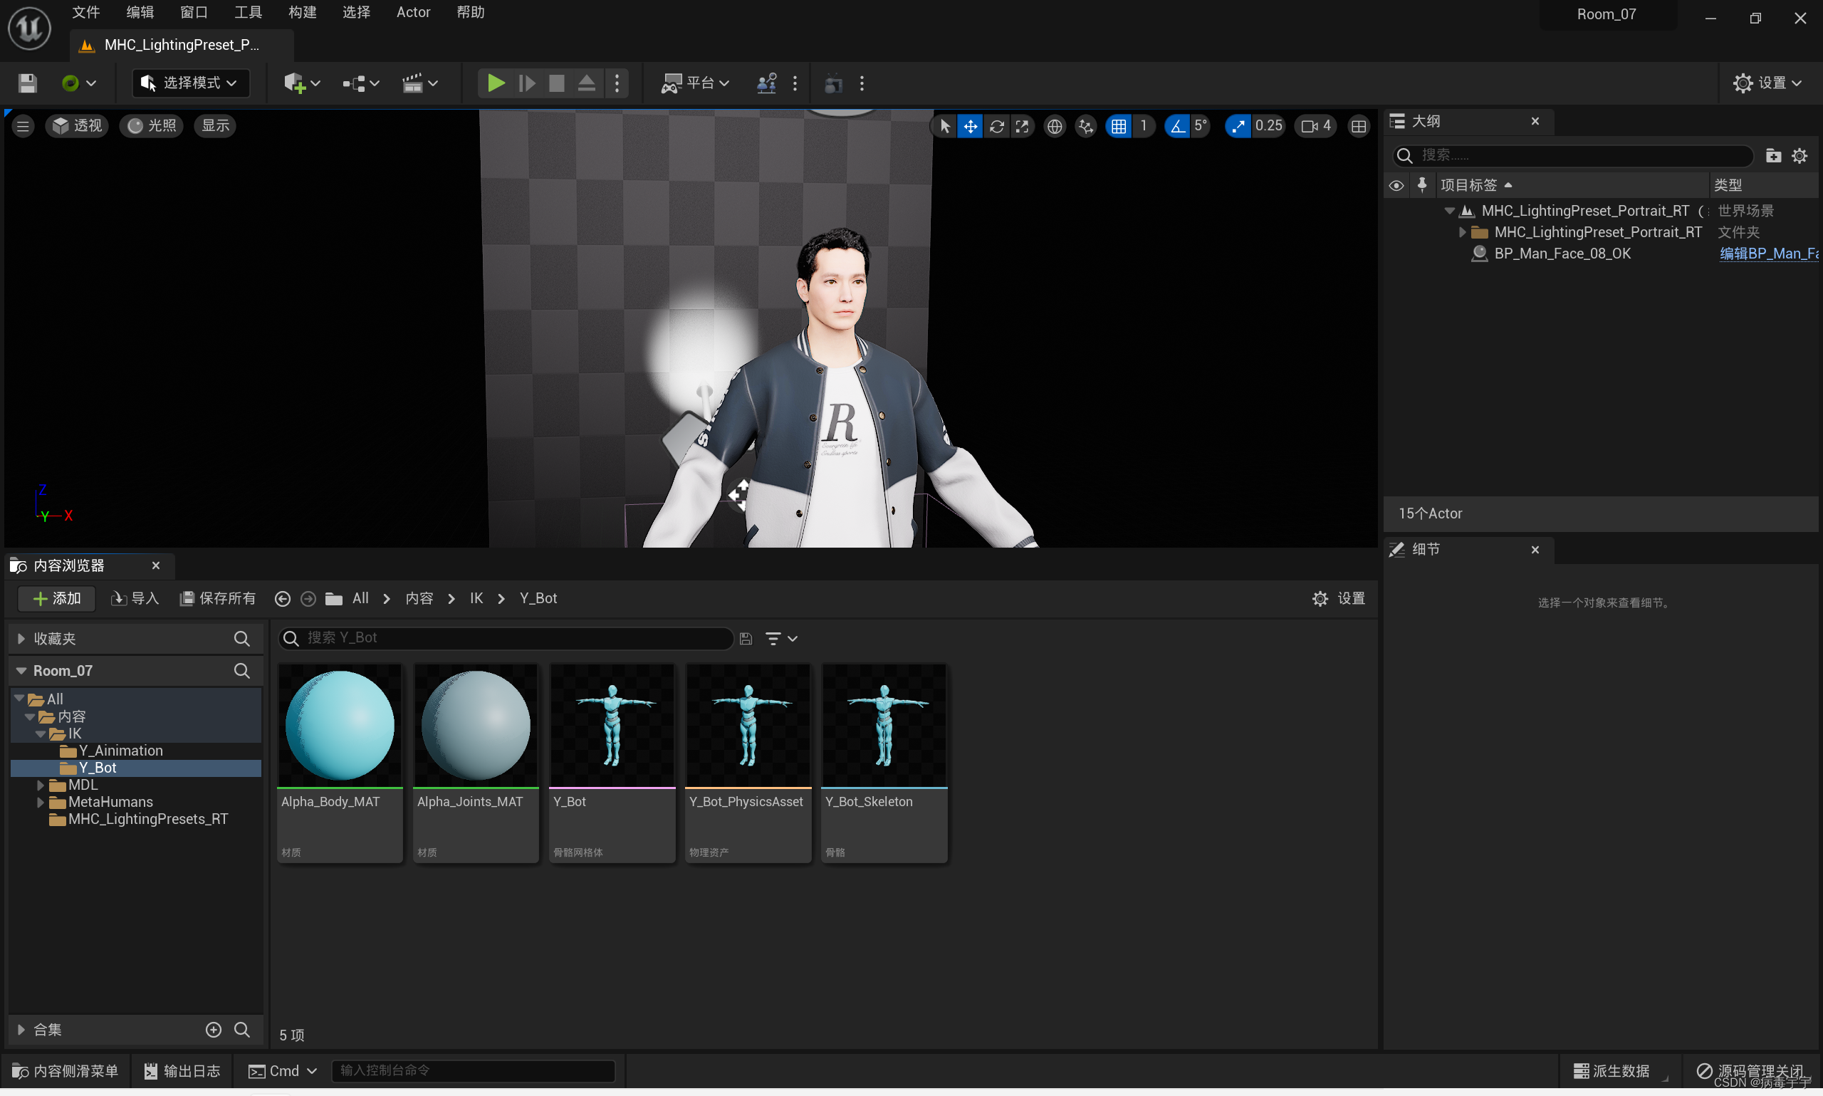This screenshot has width=1823, height=1096.
Task: Select the scale gizmo tool
Action: [1022, 126]
